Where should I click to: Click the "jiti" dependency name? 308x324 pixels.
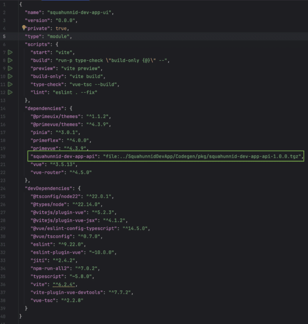click(x=39, y=261)
